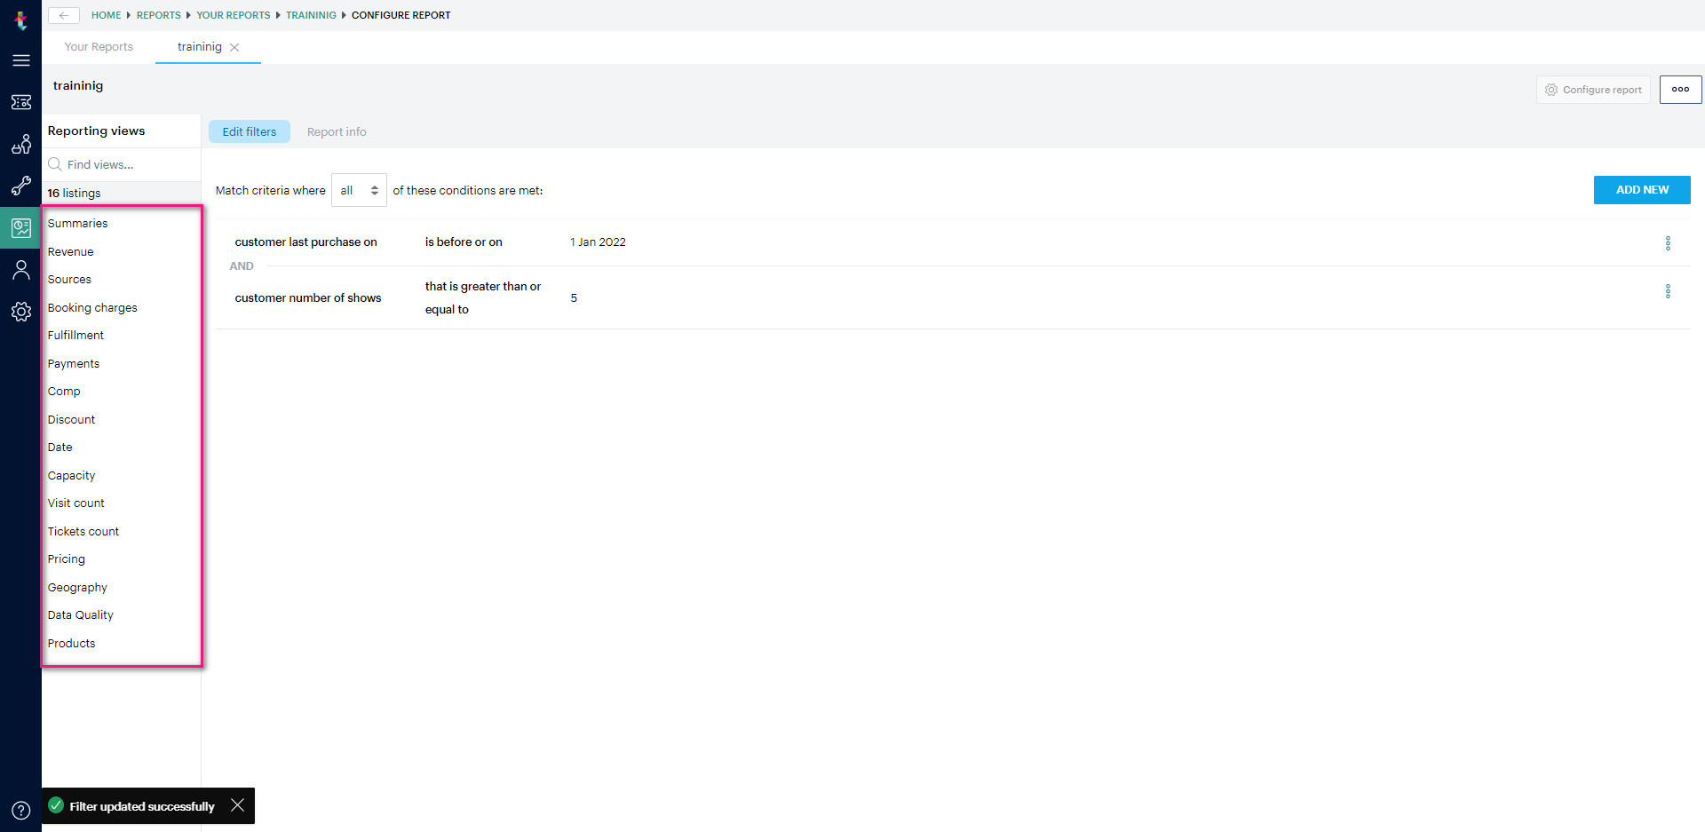1705x832 pixels.
Task: Open the hamburger menu icon
Action: (x=20, y=60)
